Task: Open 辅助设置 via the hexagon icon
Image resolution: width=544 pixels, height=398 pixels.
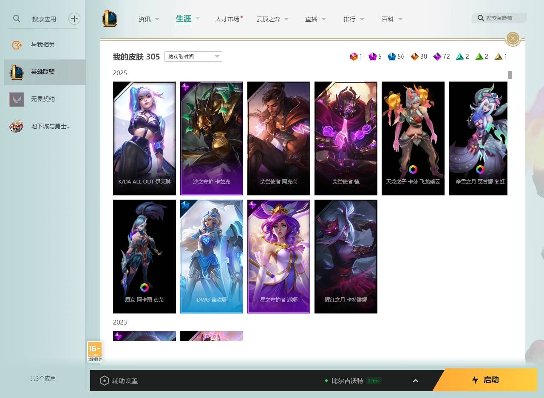Action: click(x=104, y=381)
